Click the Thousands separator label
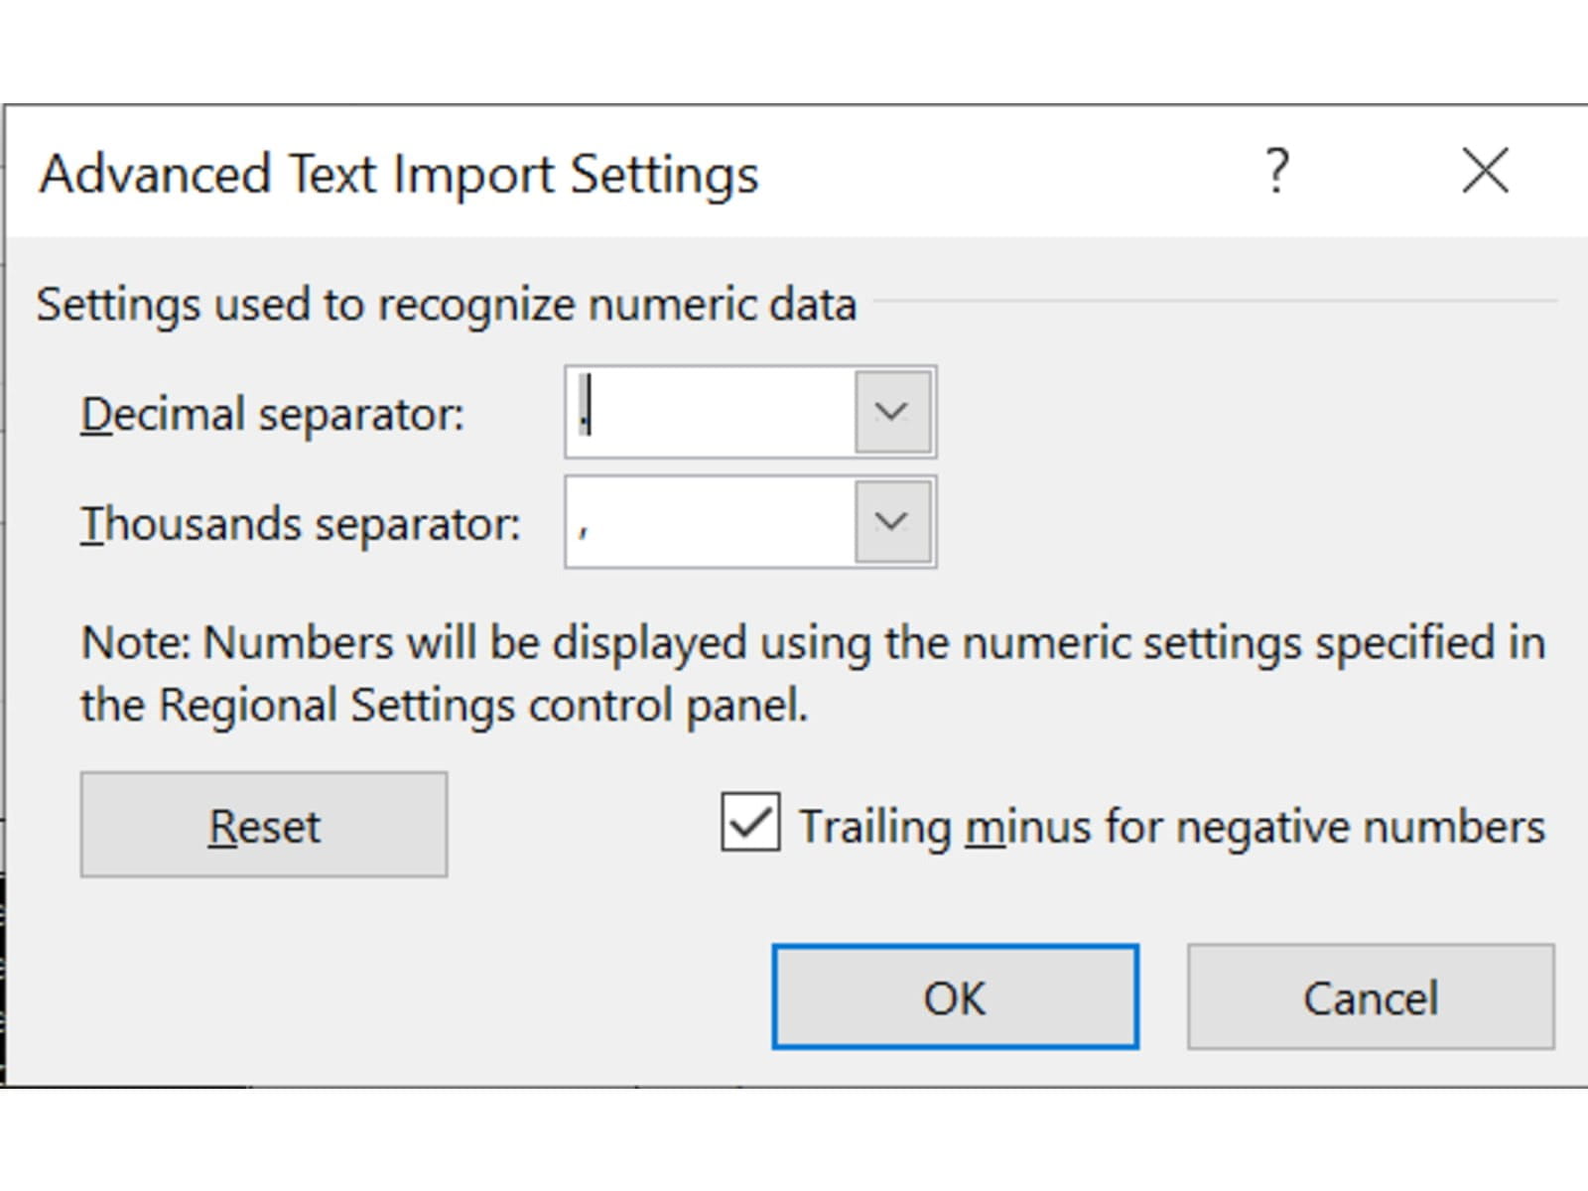Viewport: 1588px width, 1191px height. pos(300,524)
